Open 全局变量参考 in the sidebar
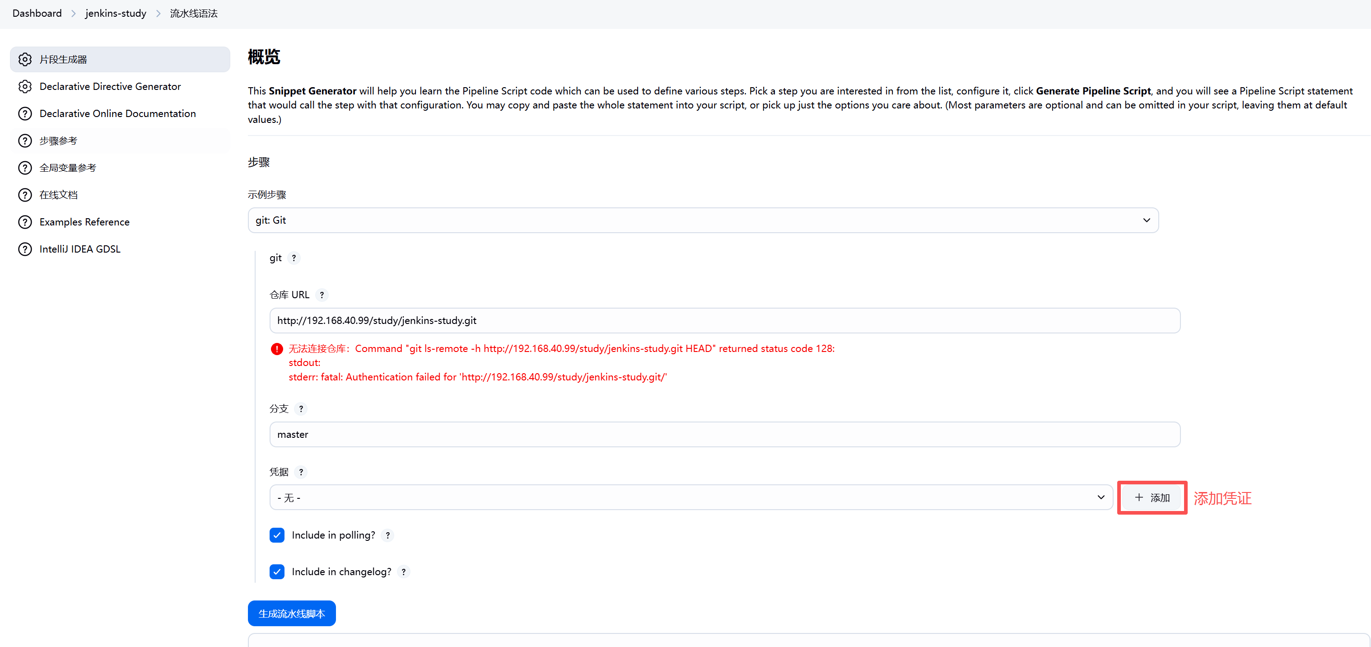The width and height of the screenshot is (1371, 647). point(68,168)
